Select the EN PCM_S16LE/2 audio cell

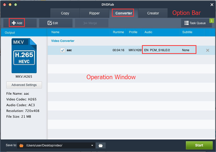(x=157, y=50)
